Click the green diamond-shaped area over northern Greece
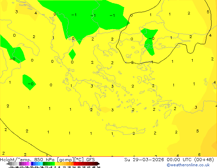Screen dimensions: 217x168 click(x=72, y=54)
